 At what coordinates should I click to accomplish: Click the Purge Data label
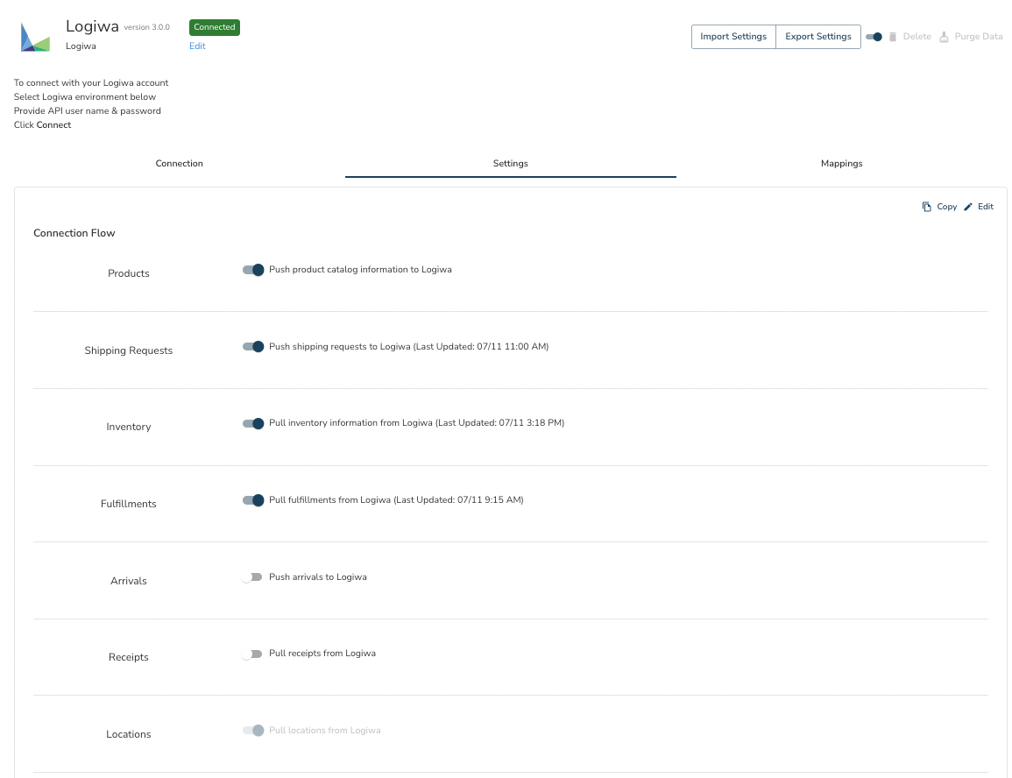click(x=979, y=37)
